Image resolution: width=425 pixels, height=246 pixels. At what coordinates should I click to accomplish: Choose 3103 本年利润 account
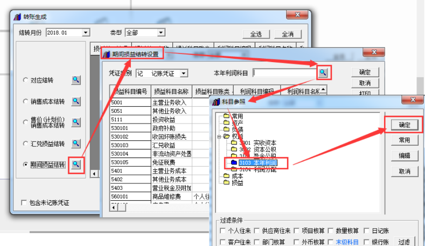[258, 163]
